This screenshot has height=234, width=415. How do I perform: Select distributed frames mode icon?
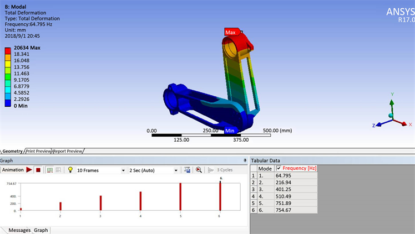click(49, 170)
